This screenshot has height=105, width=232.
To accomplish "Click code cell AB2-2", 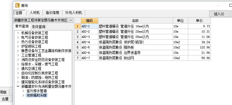I will [x=89, y=31].
